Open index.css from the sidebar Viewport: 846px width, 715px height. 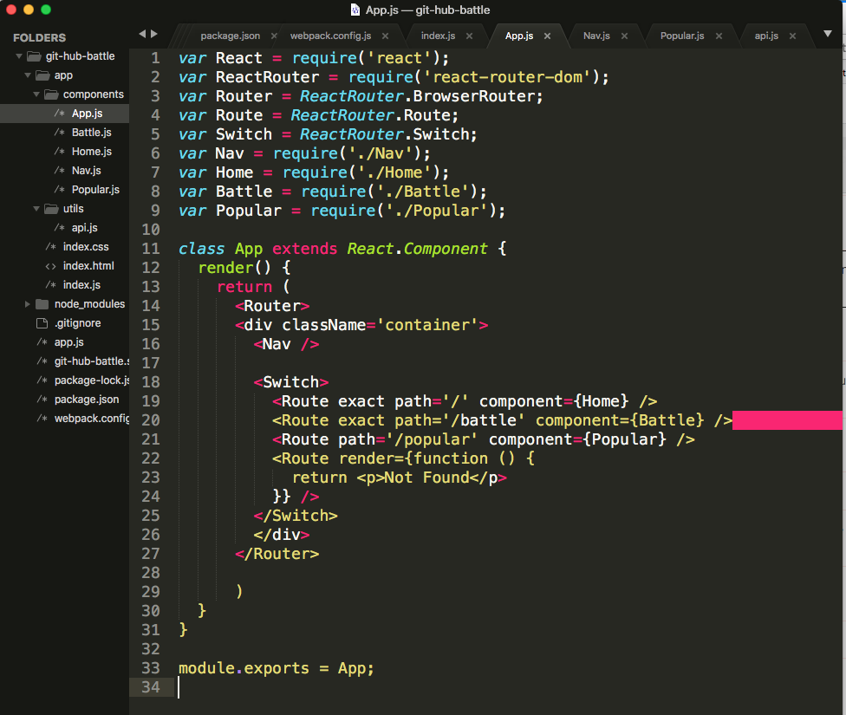pos(86,247)
